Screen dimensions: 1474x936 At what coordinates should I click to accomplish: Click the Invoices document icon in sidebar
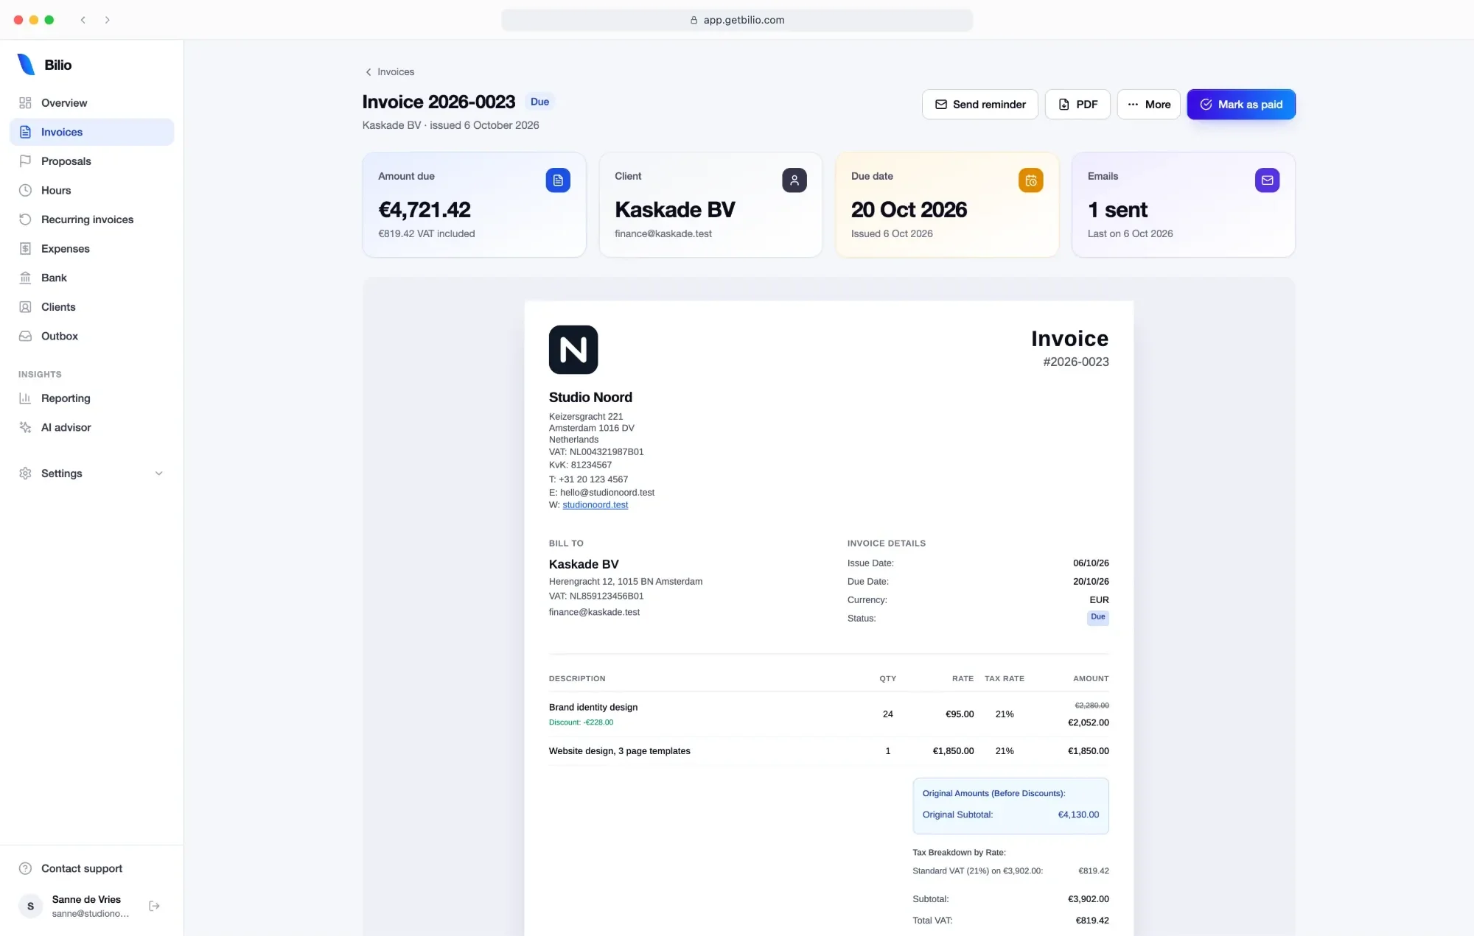click(25, 132)
